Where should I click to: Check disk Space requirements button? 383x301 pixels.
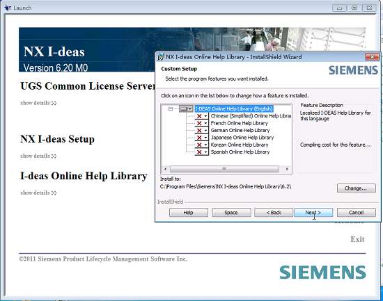[x=231, y=213]
